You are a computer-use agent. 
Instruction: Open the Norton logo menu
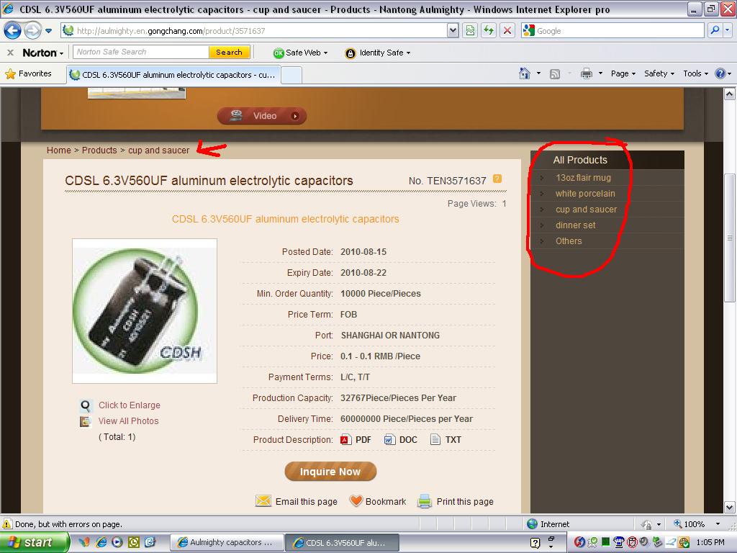pos(42,53)
